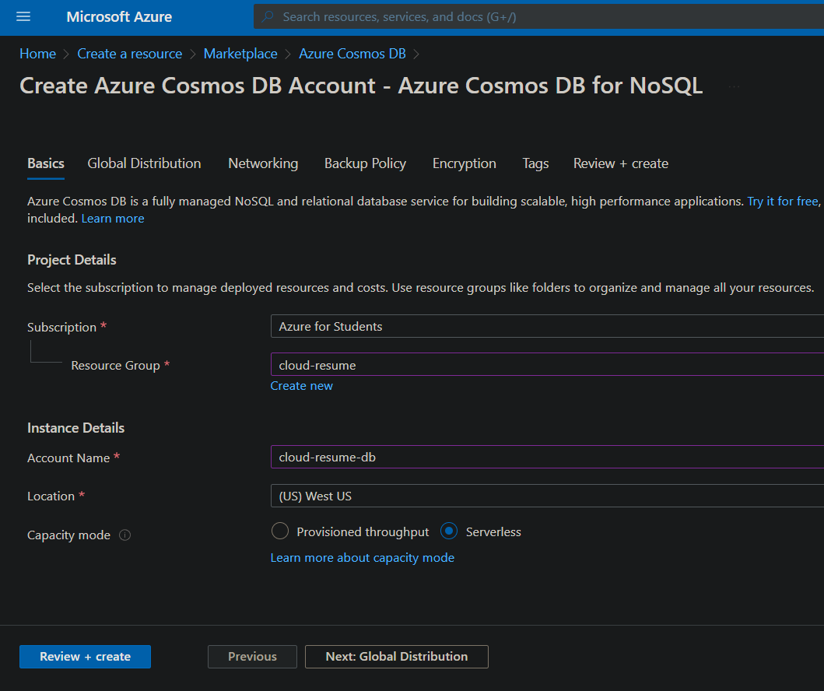
Task: Click the Create Azure Cosmos DB Account page title
Action: tap(361, 86)
